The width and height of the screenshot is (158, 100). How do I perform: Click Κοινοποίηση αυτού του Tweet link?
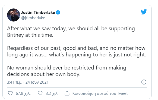pos(100,93)
